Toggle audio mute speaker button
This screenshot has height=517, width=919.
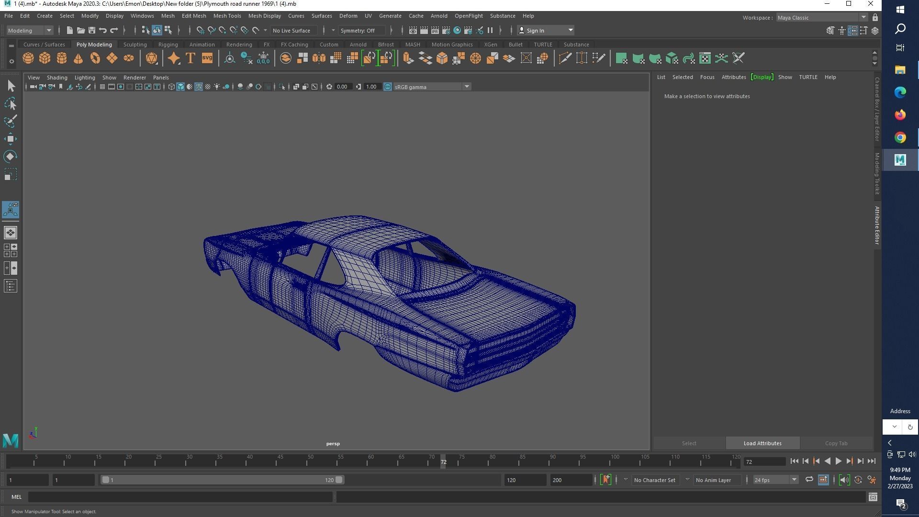(x=844, y=480)
